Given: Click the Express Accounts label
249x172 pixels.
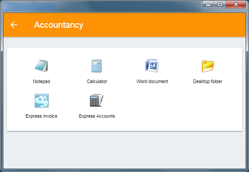Looking at the screenshot, I should 97,116.
